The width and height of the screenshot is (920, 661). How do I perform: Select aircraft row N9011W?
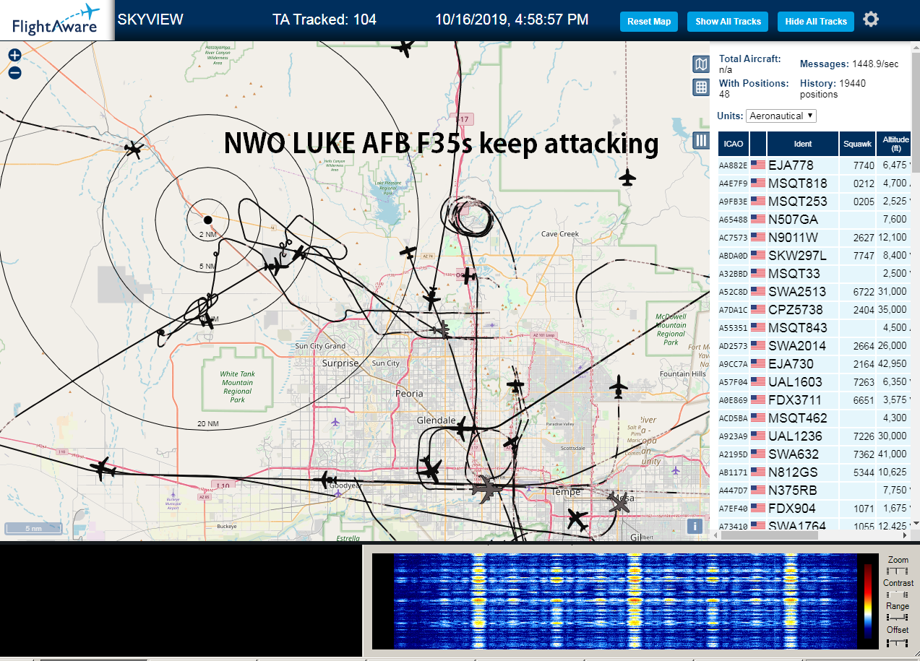point(814,238)
